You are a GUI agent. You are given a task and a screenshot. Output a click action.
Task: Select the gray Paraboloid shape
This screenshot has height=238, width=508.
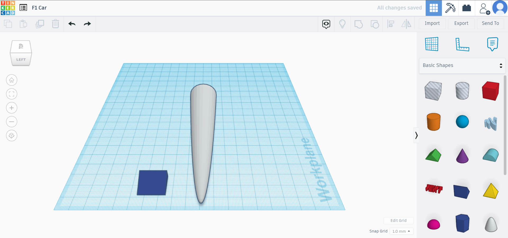pyautogui.click(x=491, y=224)
